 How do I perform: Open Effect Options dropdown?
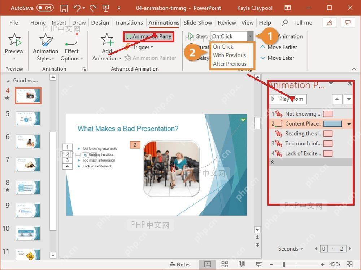point(71,48)
